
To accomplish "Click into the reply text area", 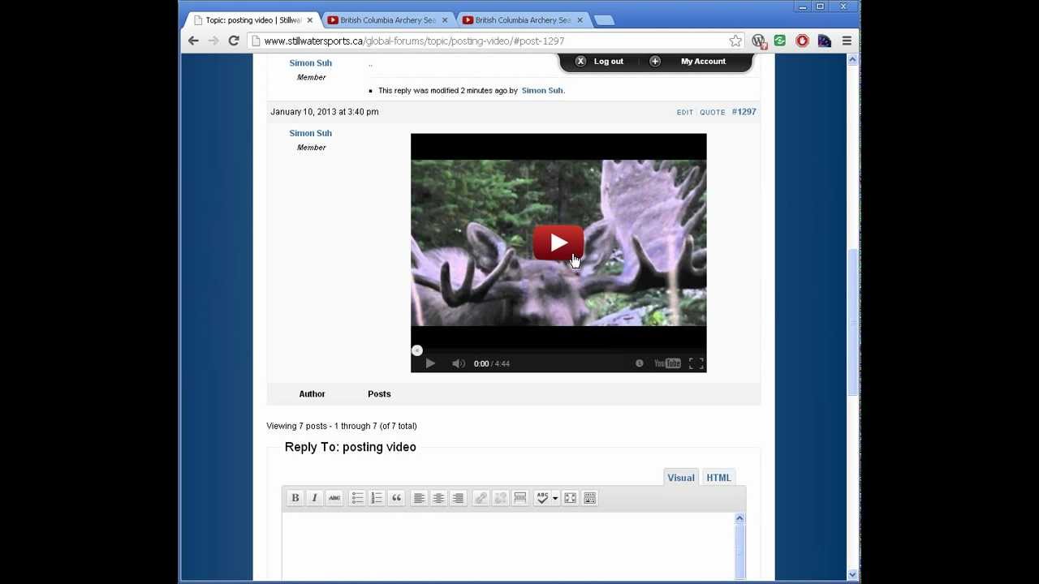I will [508, 547].
